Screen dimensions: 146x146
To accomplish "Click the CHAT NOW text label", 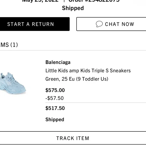I will tap(120, 24).
